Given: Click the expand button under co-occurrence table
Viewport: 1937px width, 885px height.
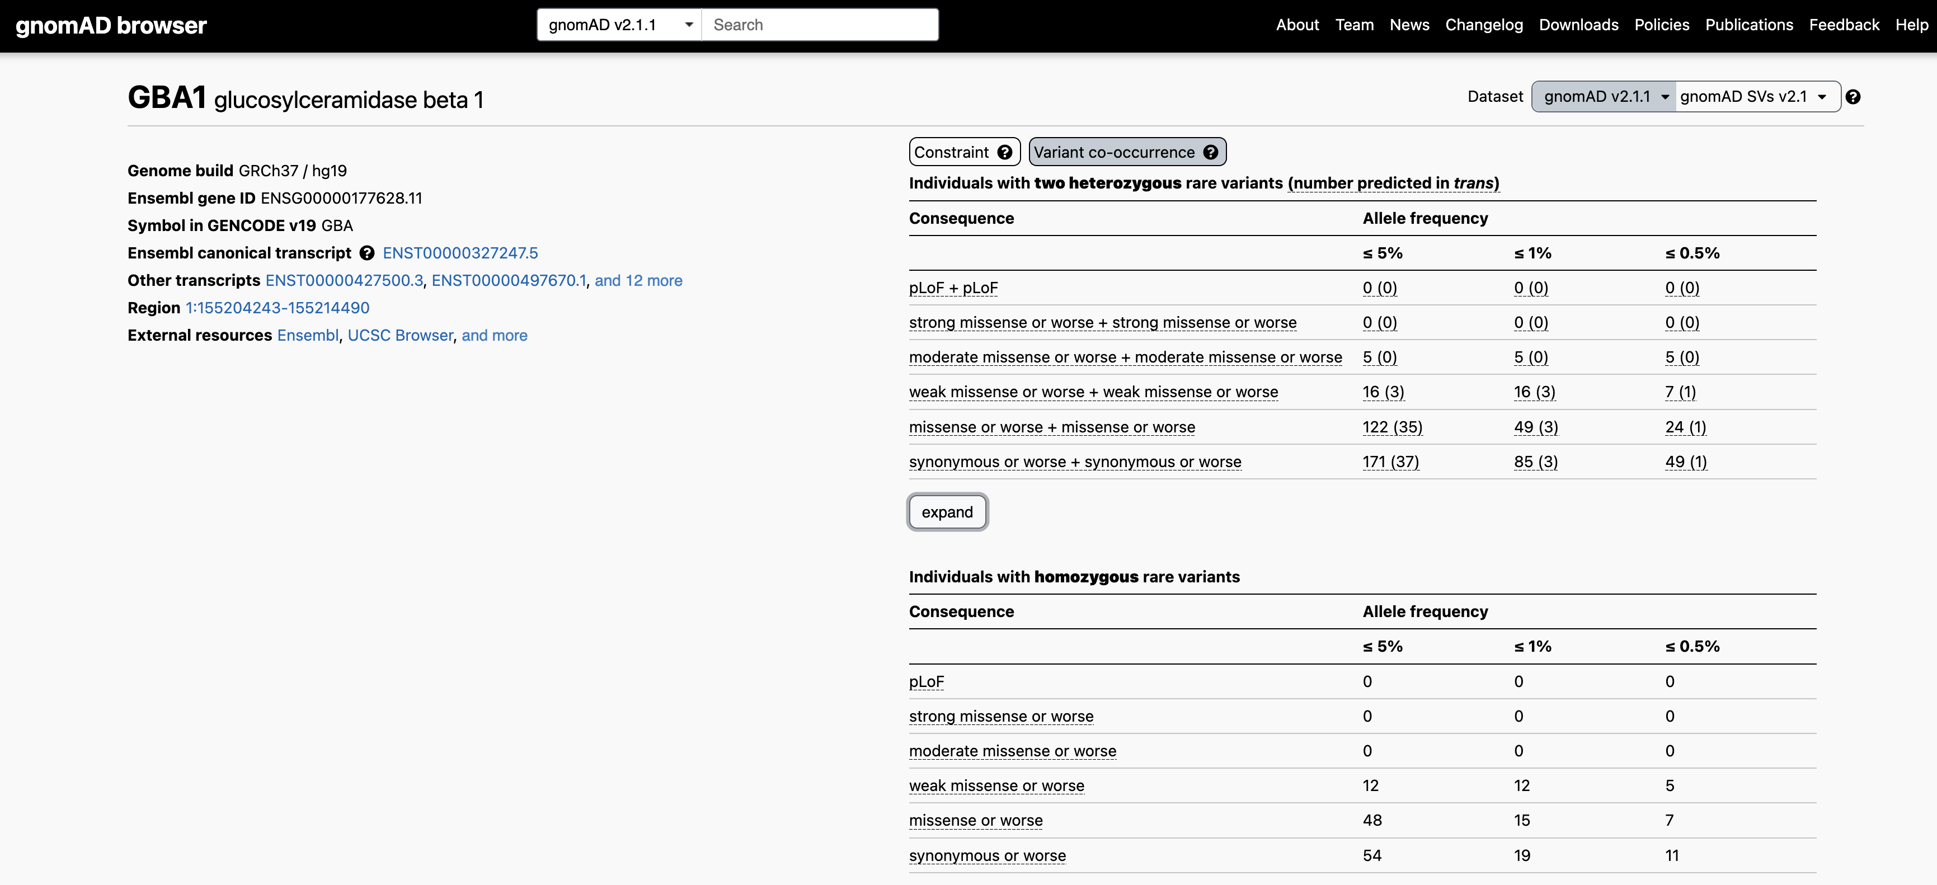Looking at the screenshot, I should tap(947, 512).
